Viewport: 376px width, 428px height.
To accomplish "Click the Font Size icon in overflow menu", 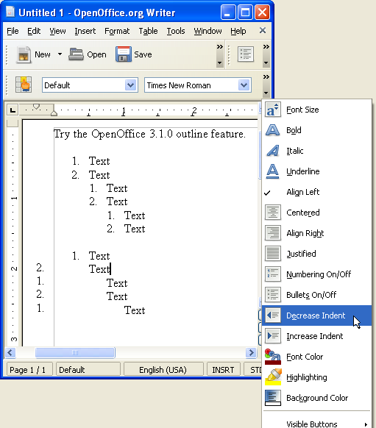I will point(273,110).
